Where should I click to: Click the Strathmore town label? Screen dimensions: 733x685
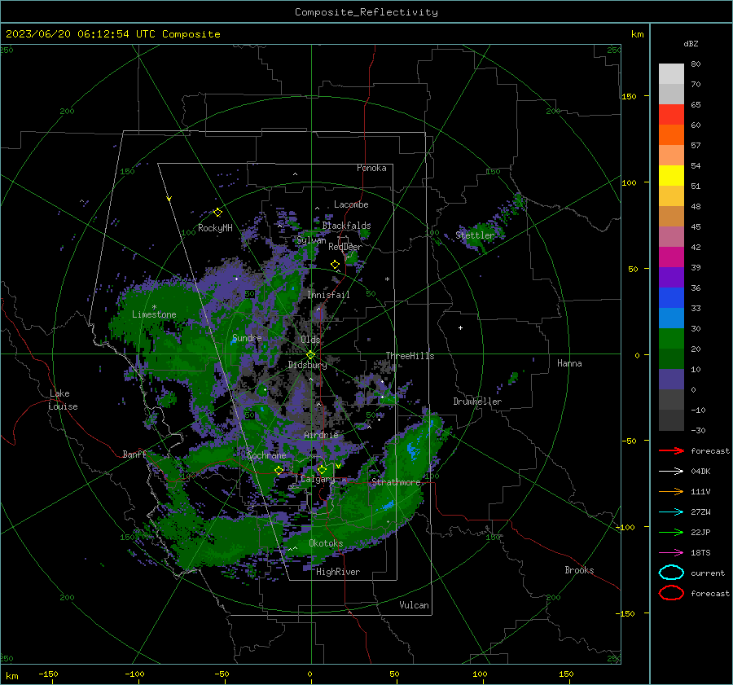coord(396,482)
